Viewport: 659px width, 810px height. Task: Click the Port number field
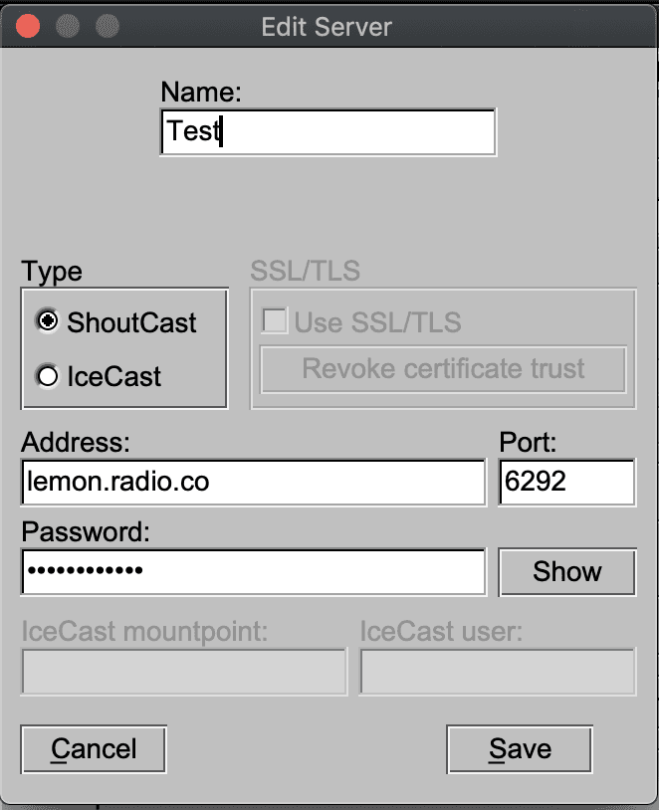click(566, 482)
